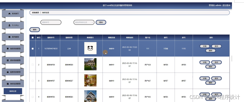Click the 报修类型8 cell
This screenshot has height=102, width=244.
click(69, 65)
